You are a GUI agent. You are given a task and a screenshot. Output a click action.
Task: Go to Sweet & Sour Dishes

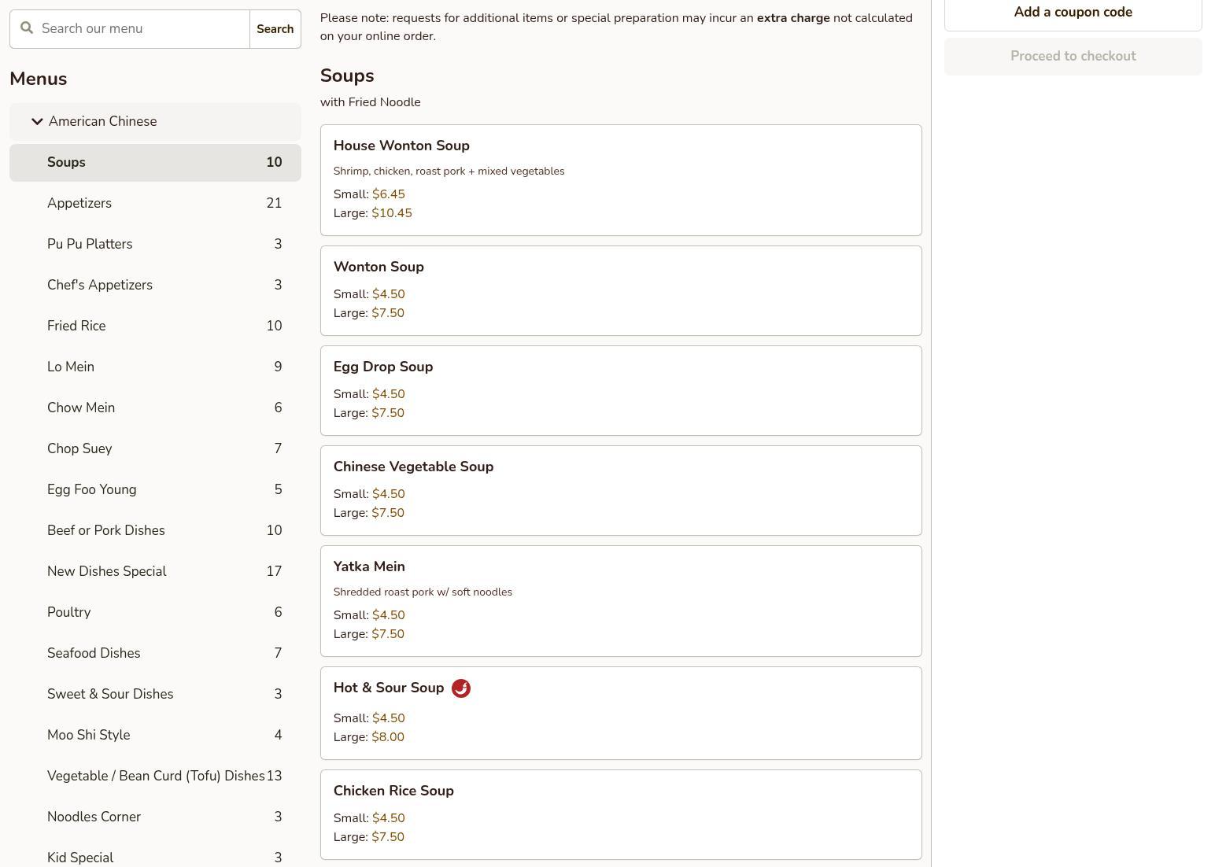155,695
